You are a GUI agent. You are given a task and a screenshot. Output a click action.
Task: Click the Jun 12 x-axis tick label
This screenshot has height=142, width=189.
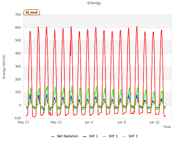click(x=154, y=122)
